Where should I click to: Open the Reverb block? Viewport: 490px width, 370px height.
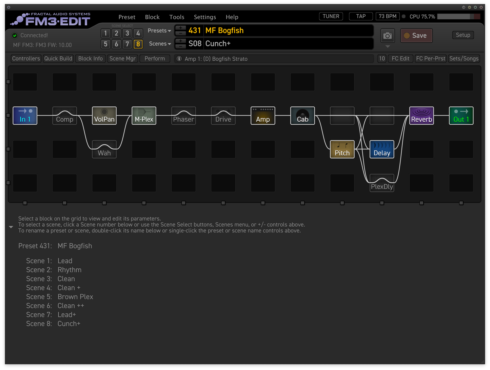[422, 116]
